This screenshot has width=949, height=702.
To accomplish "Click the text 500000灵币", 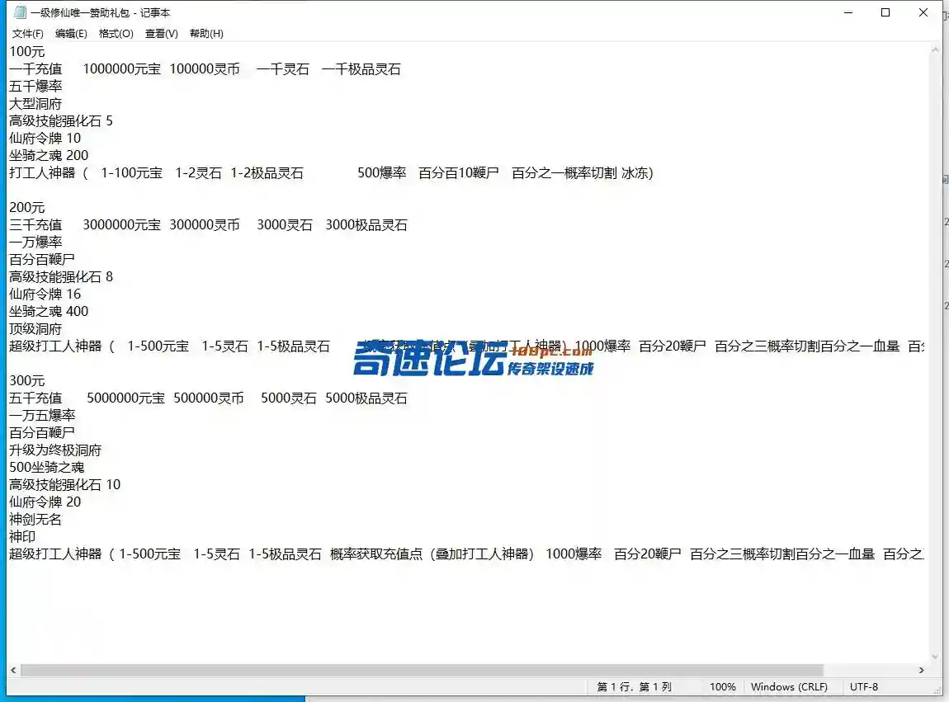I will (x=209, y=398).
